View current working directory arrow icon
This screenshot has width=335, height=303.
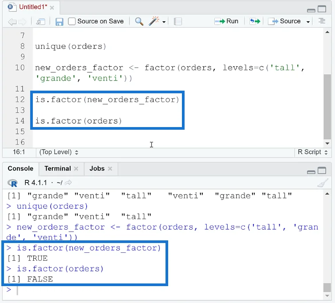coord(68,183)
